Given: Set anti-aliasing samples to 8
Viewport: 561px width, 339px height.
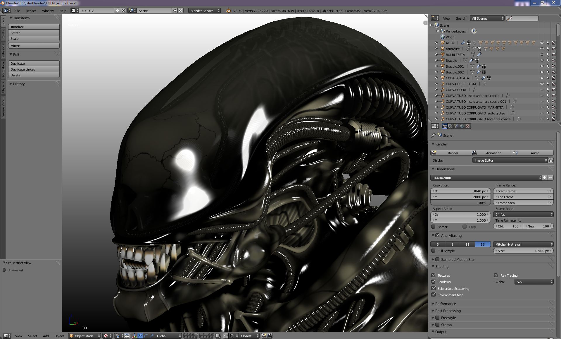Looking at the screenshot, I should 452,244.
